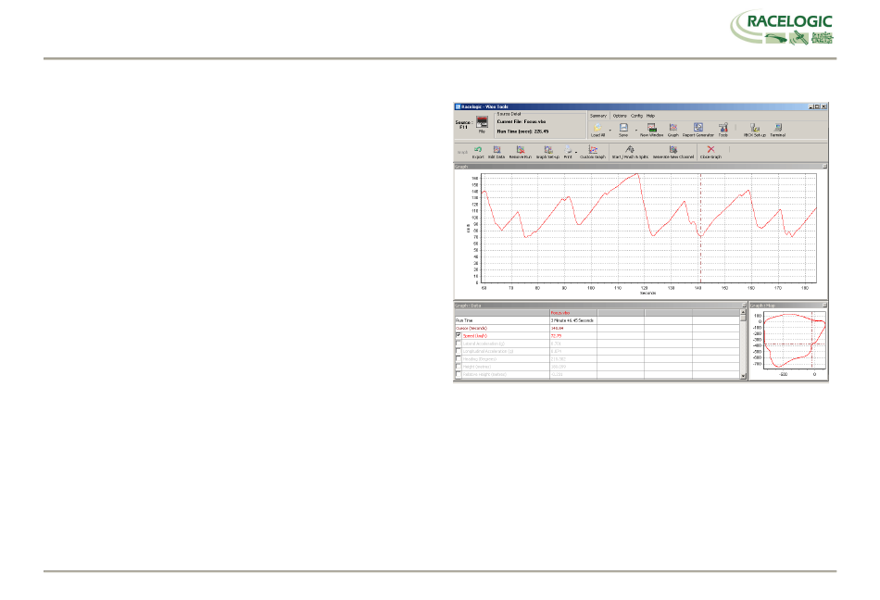Screen dimensions: 880x600
Task: Select the Cursor (seconds) row label
Action: click(471, 328)
